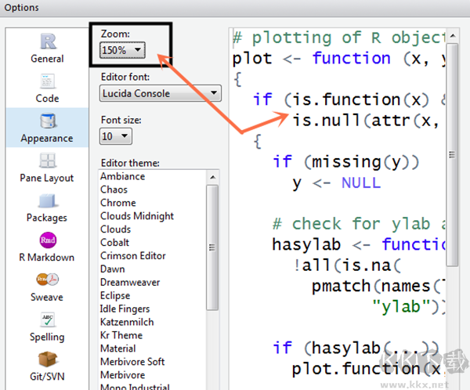The height and width of the screenshot is (390, 470).
Task: Select the Ambiance editor theme
Action: point(122,176)
